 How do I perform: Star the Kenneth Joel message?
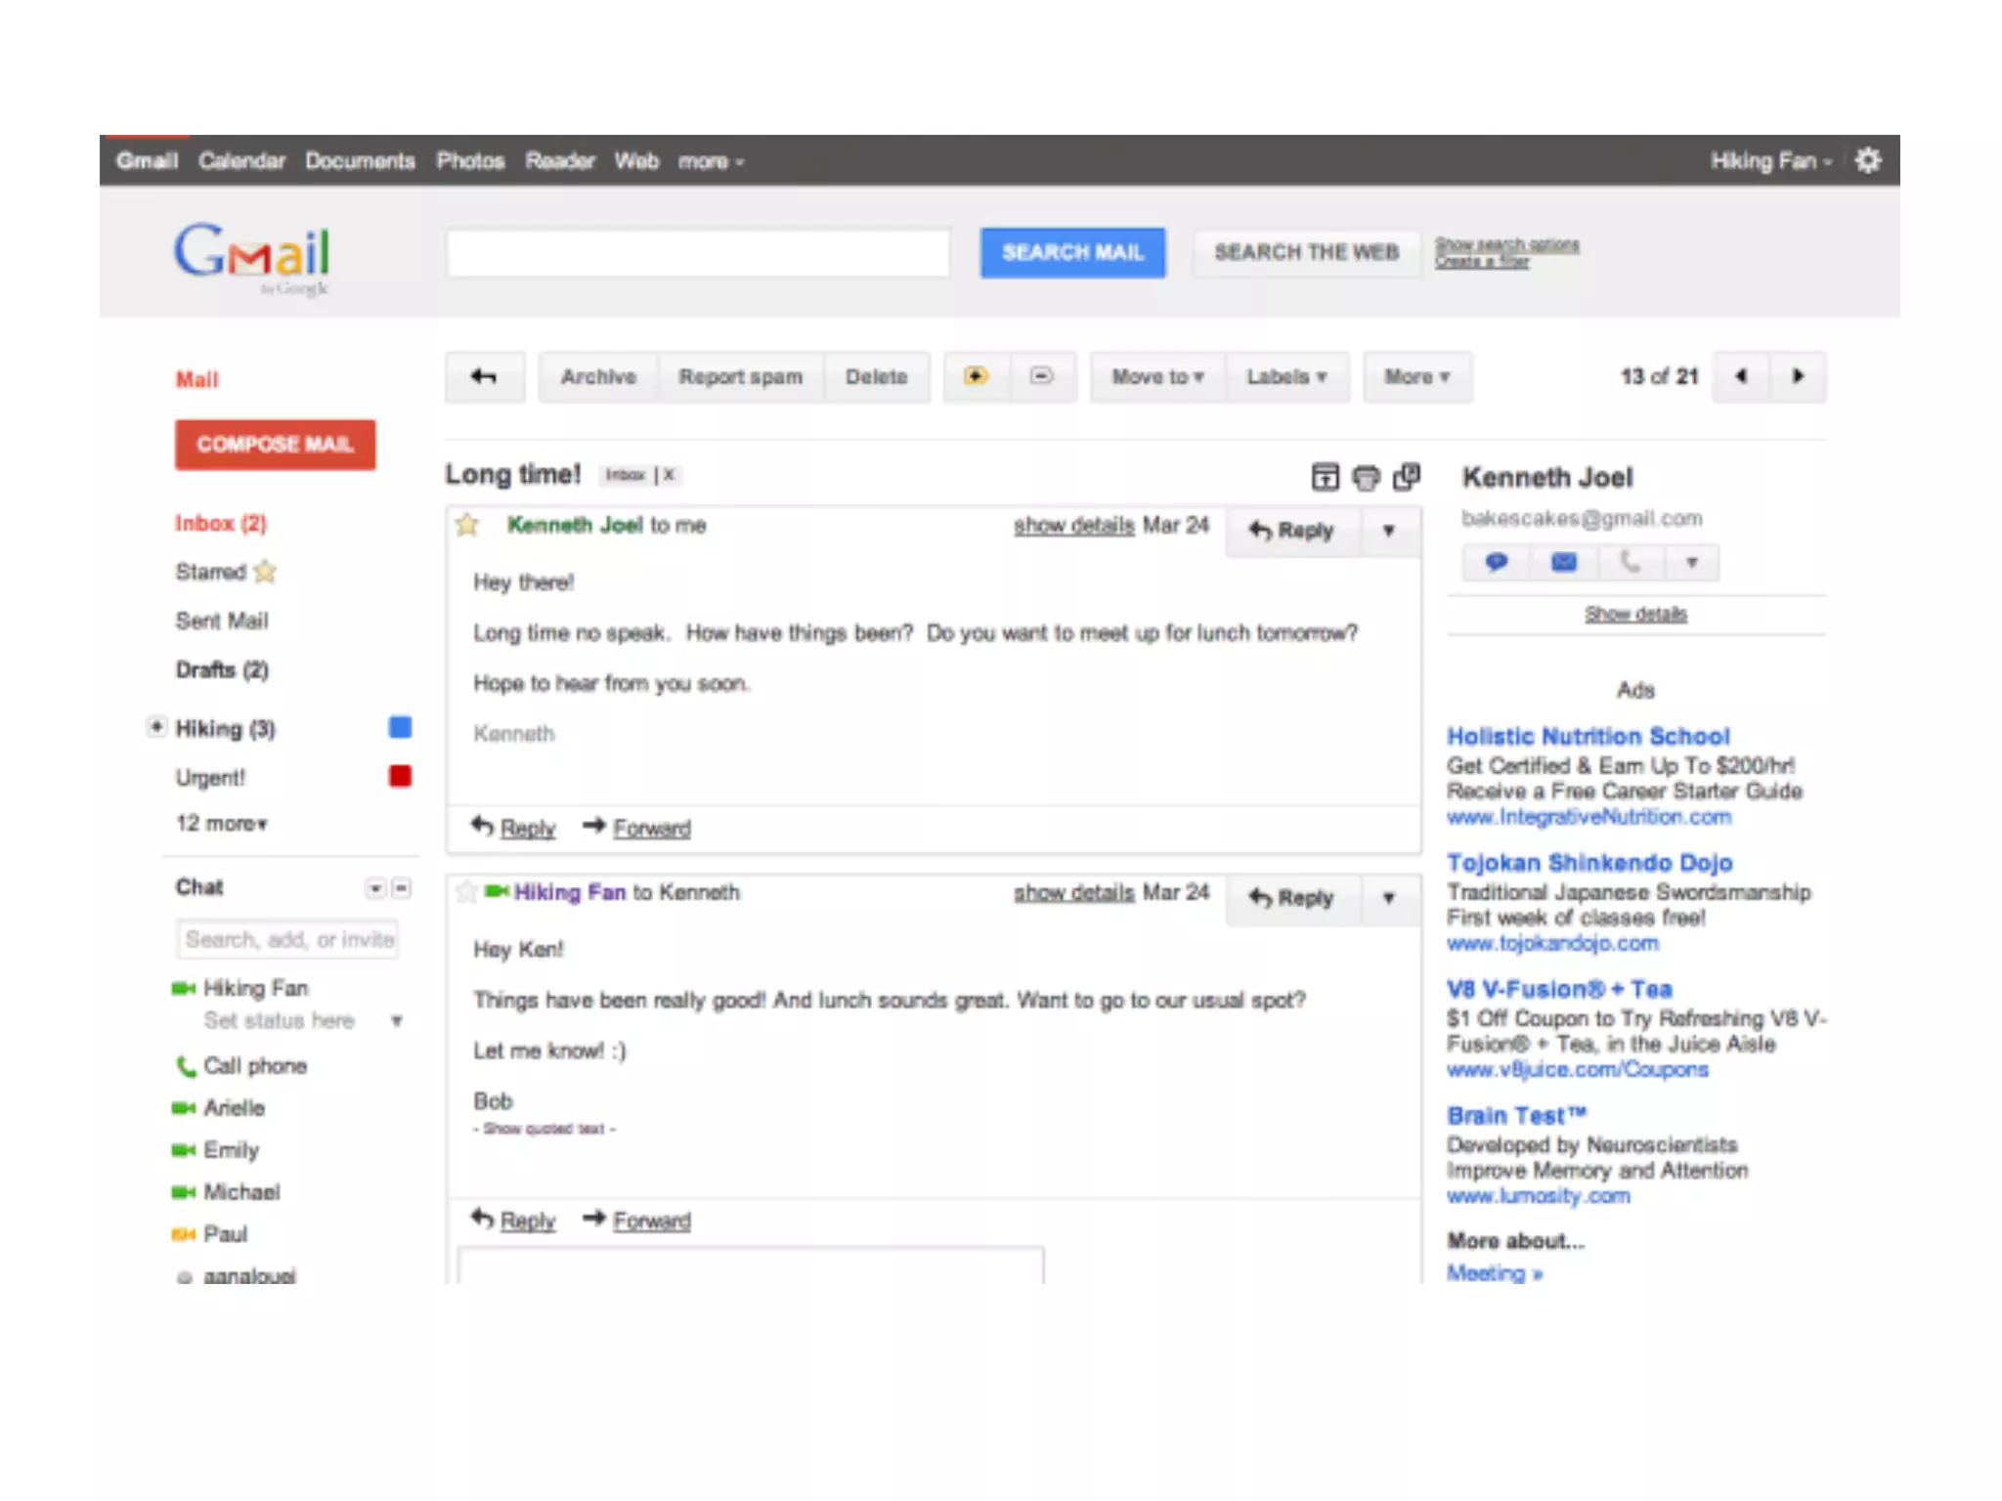pyautogui.click(x=467, y=526)
